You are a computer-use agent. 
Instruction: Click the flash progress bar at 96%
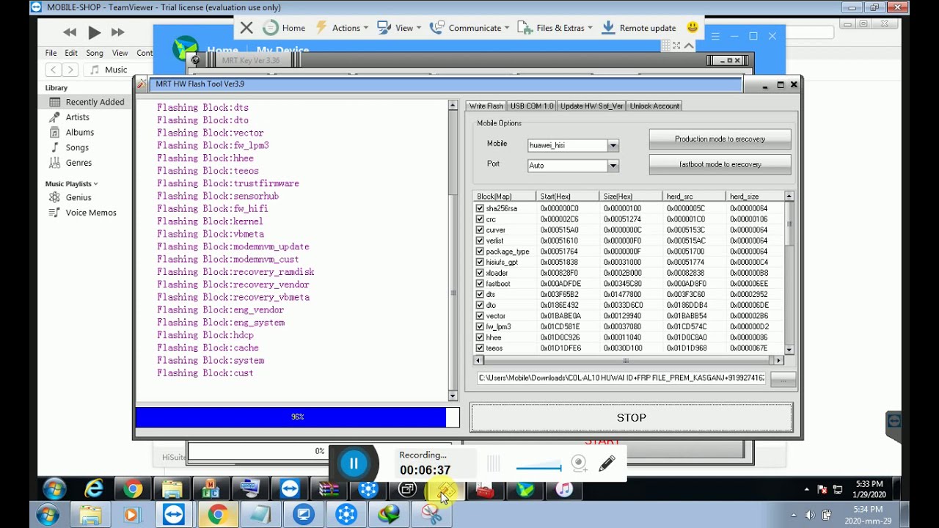pyautogui.click(x=298, y=417)
